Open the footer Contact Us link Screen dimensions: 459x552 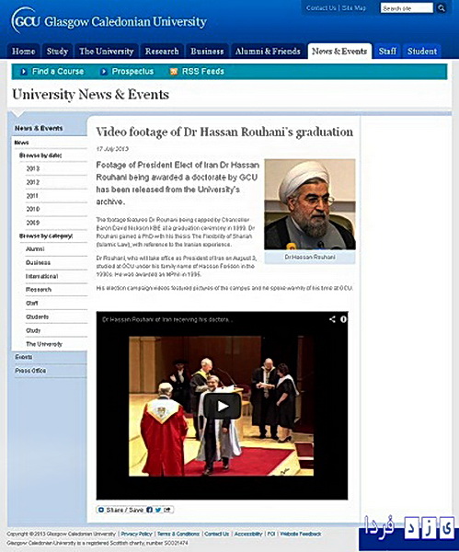216,534
